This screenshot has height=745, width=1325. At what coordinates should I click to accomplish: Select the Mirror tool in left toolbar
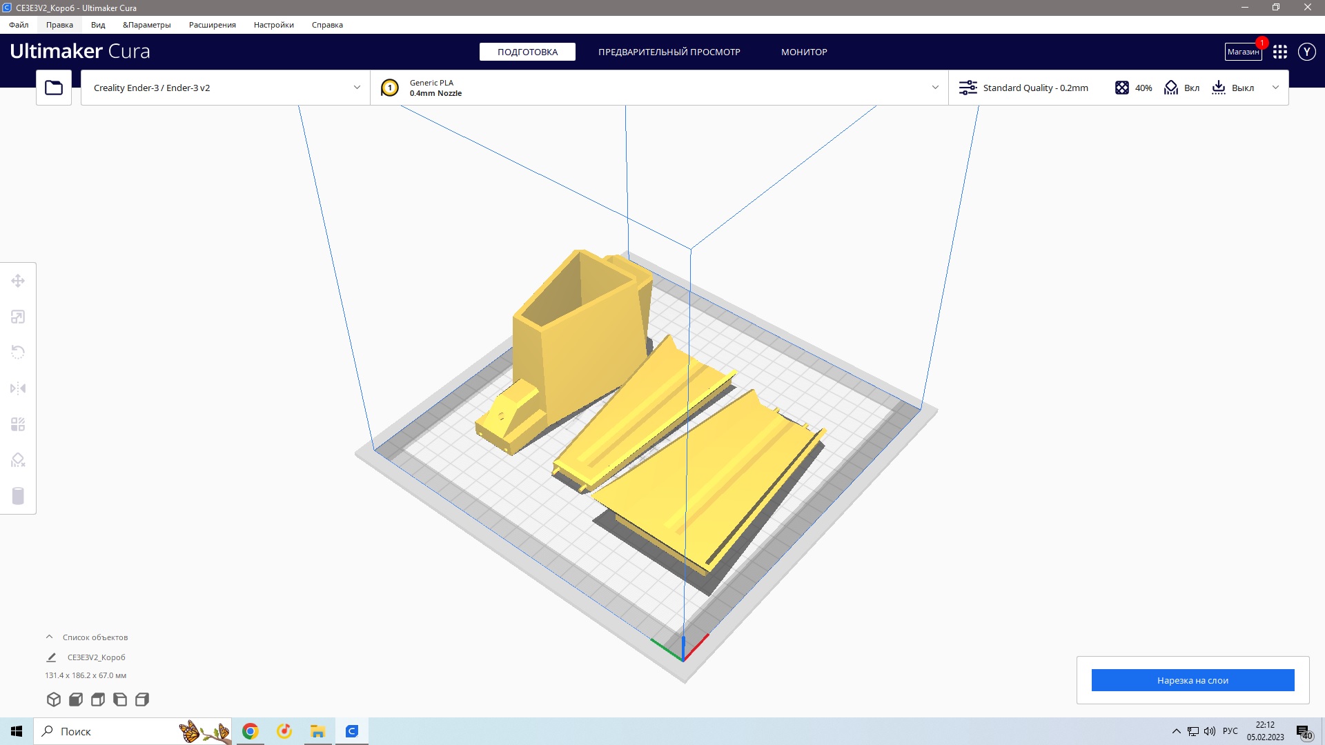point(18,388)
